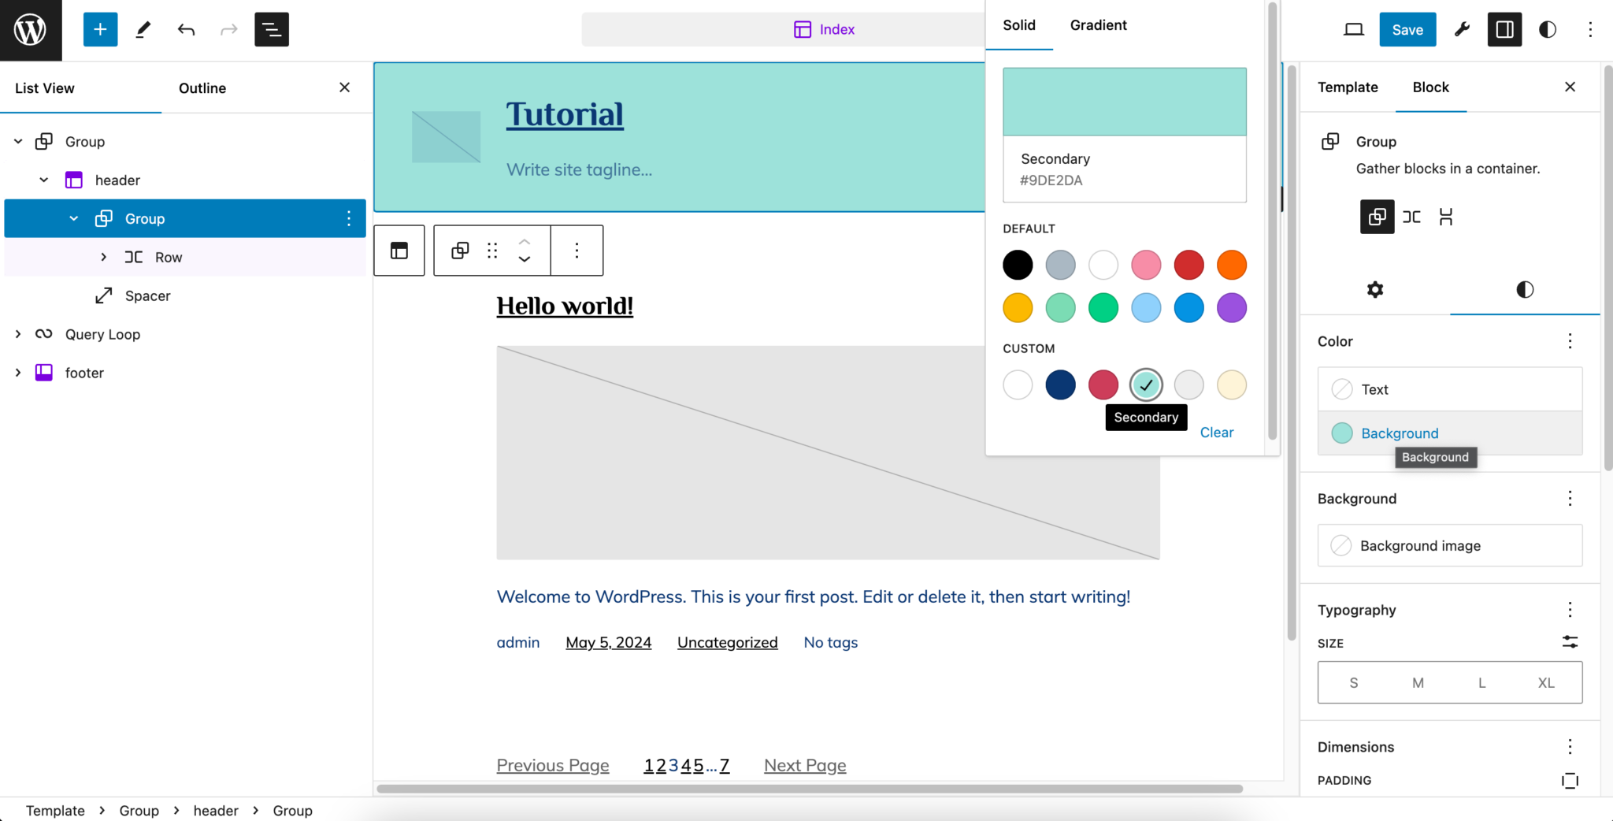The width and height of the screenshot is (1613, 821).
Task: Select the Stack variation icon for Group
Action: click(1447, 217)
